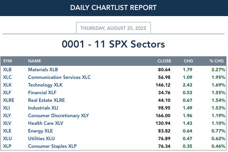Open the Materials XLB chart link
The width and height of the screenshot is (228, 152).
click(x=43, y=70)
